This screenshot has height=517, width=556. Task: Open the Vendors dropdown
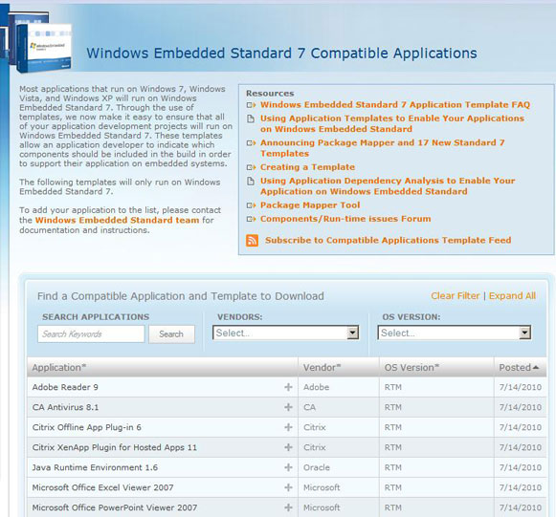[x=286, y=333]
